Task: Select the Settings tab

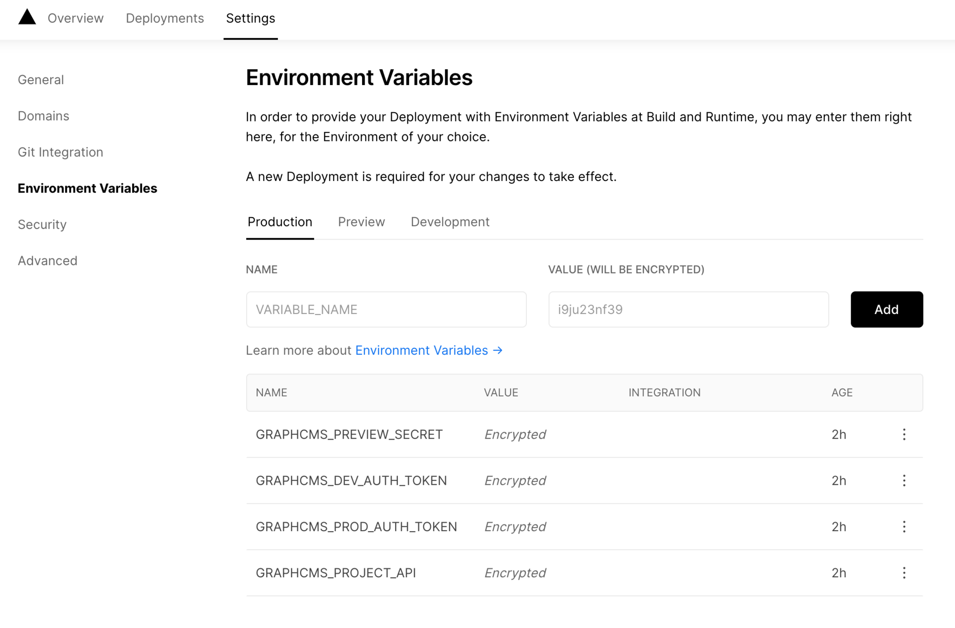Action: (250, 18)
